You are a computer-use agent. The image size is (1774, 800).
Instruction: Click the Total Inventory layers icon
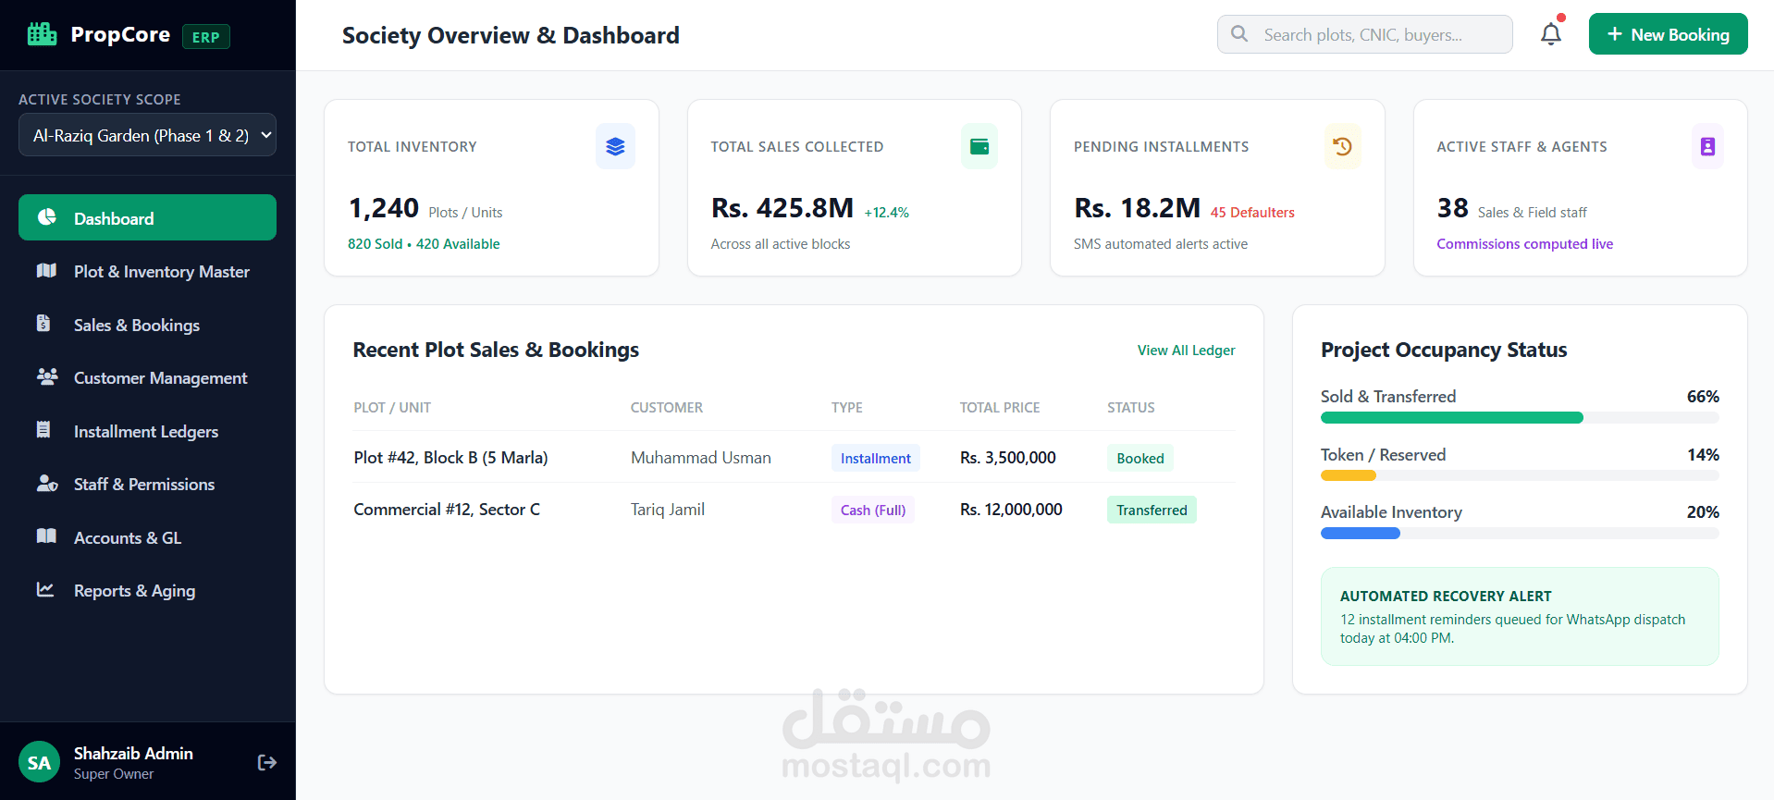[615, 146]
